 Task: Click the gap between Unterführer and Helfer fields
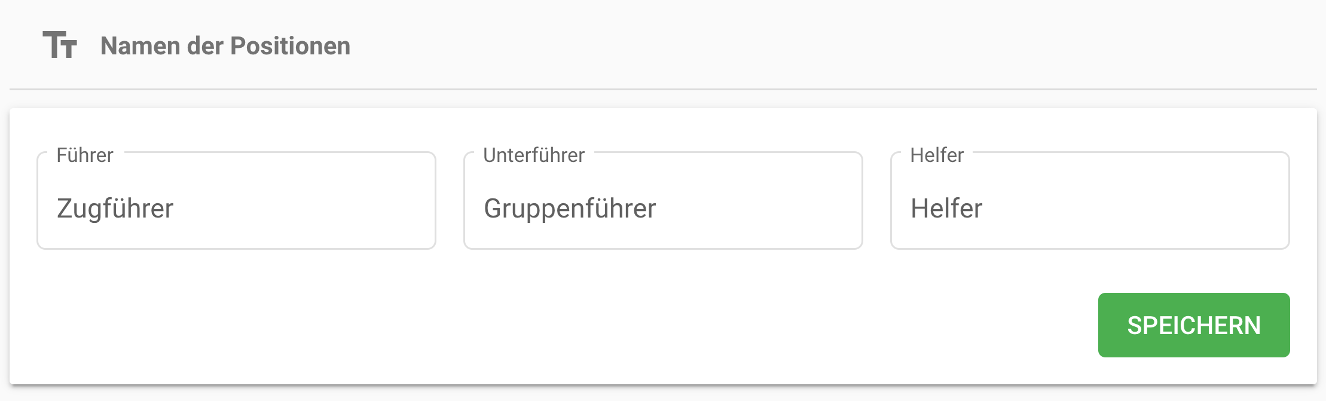pos(876,200)
